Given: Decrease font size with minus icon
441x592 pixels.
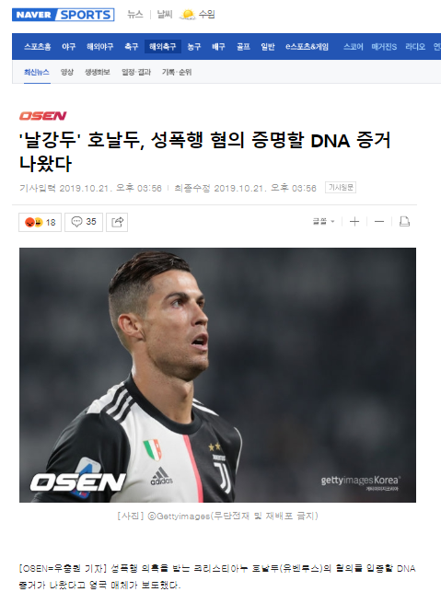Looking at the screenshot, I should (379, 222).
